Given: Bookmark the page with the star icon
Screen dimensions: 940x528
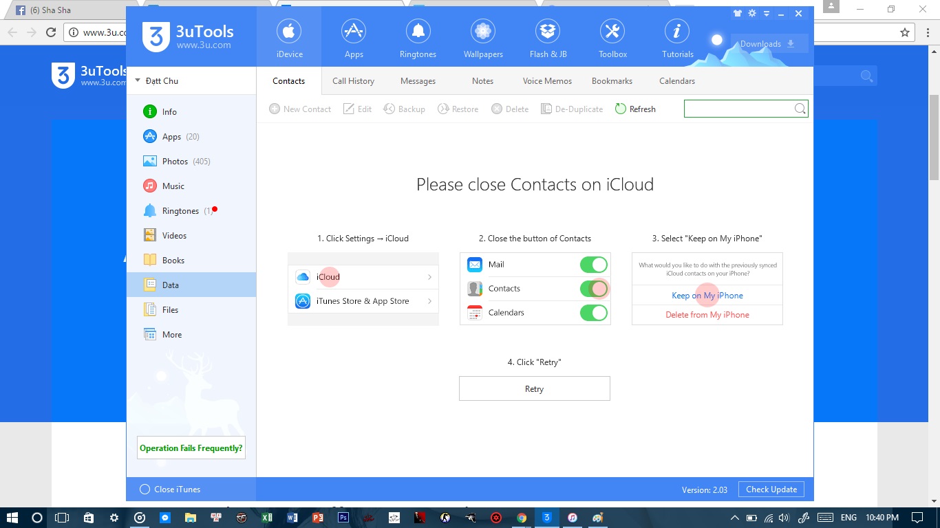Looking at the screenshot, I should (905, 32).
